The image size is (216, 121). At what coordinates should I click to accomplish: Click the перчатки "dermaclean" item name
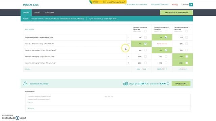40,50
